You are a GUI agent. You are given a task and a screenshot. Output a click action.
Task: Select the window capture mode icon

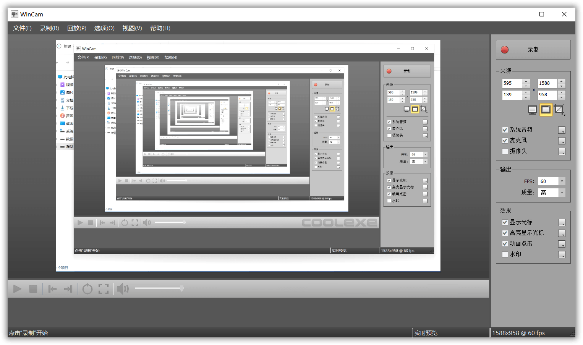546,110
